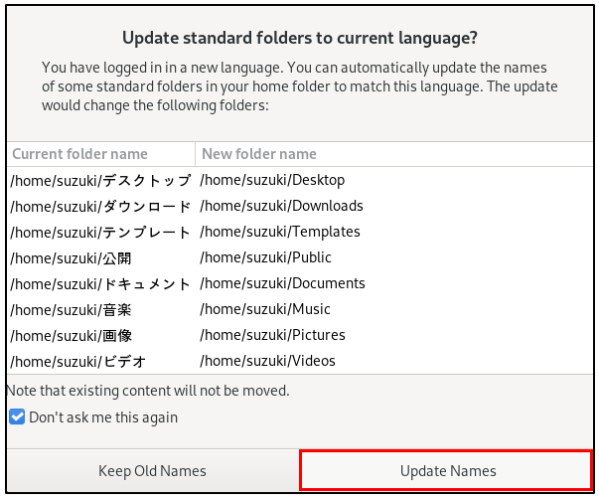Select the /home/suzuki/Music new name entry
599x501 pixels.
pos(265,309)
